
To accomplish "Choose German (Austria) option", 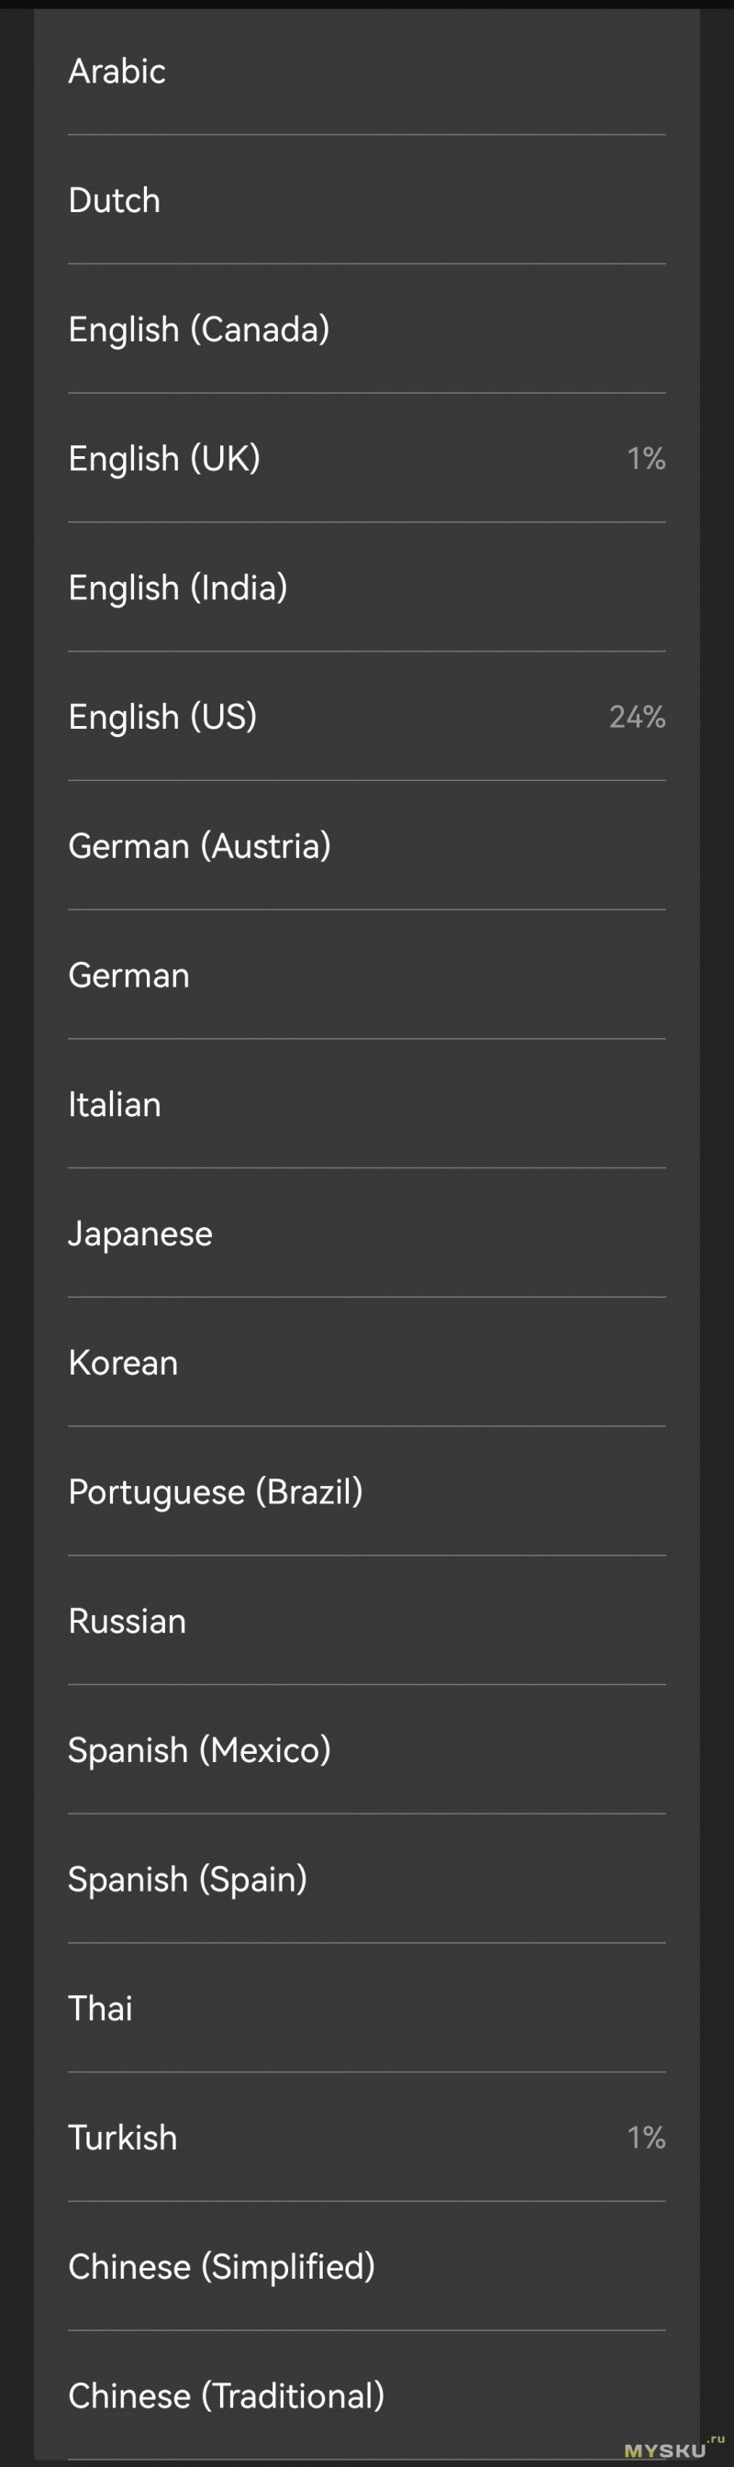I will pyautogui.click(x=366, y=845).
